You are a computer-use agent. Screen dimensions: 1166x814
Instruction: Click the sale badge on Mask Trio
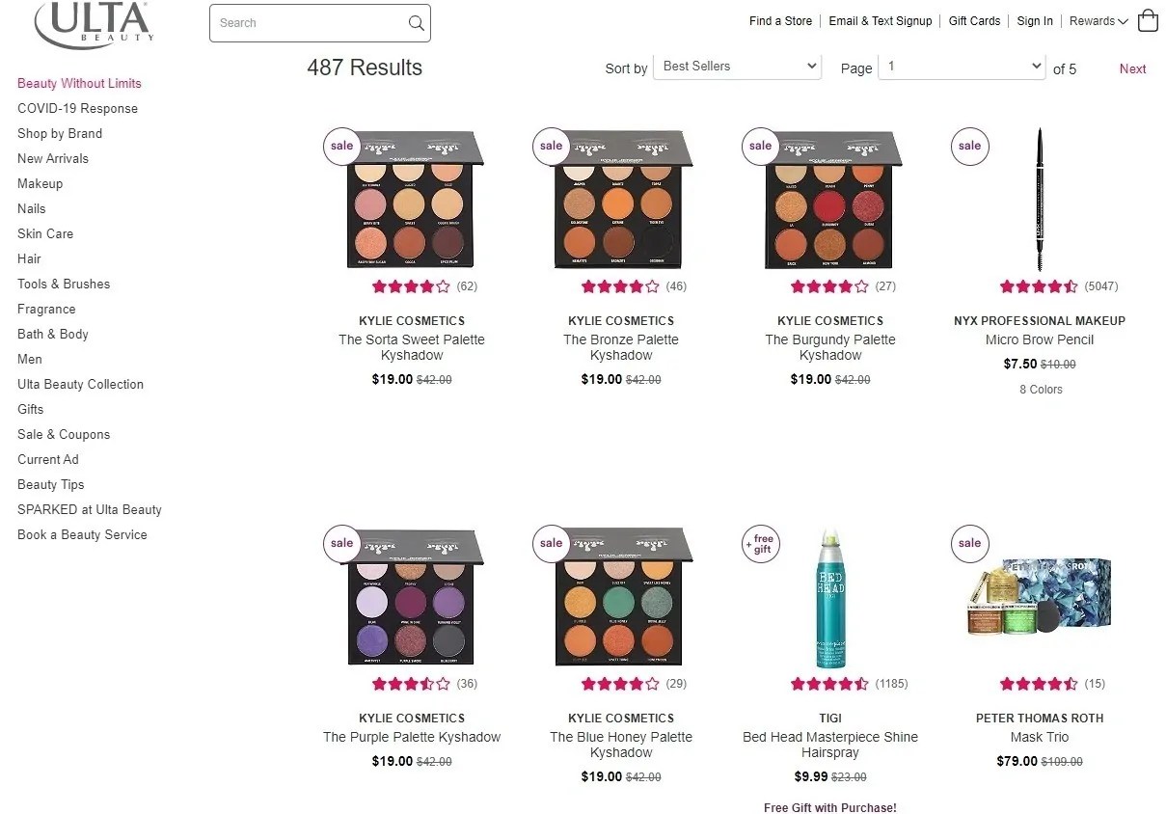click(x=969, y=543)
